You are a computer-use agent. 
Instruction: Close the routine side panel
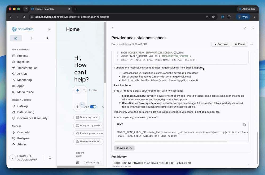tap(253, 28)
